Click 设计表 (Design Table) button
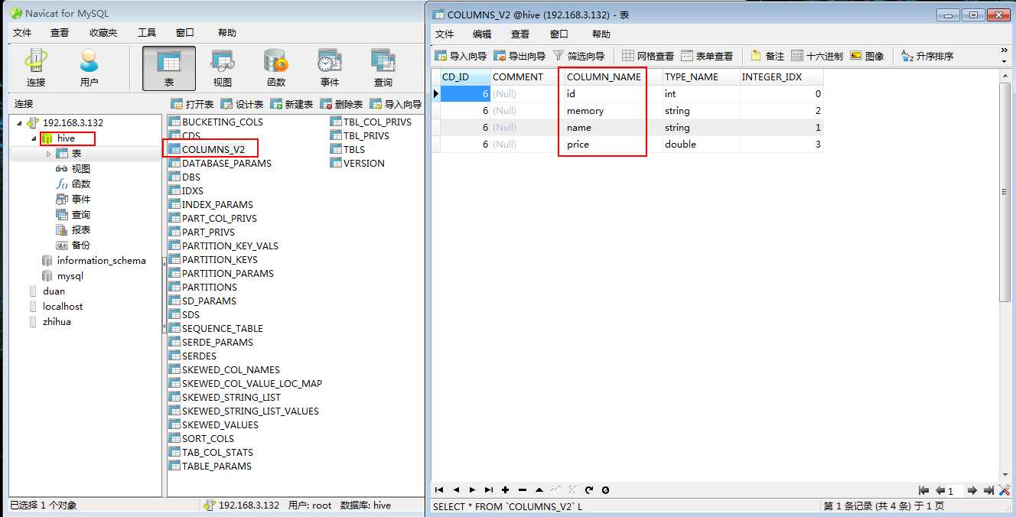Image resolution: width=1016 pixels, height=517 pixels. [x=242, y=104]
